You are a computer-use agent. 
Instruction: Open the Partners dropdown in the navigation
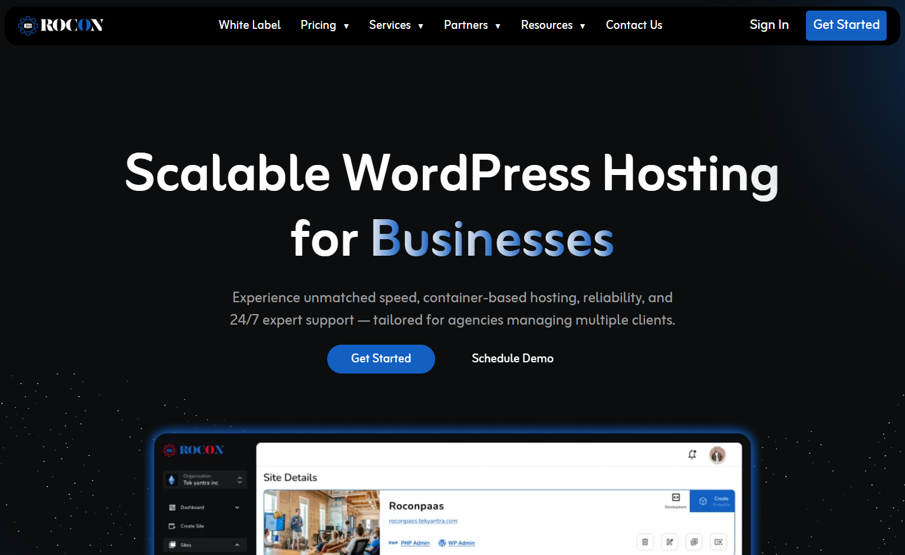point(472,25)
